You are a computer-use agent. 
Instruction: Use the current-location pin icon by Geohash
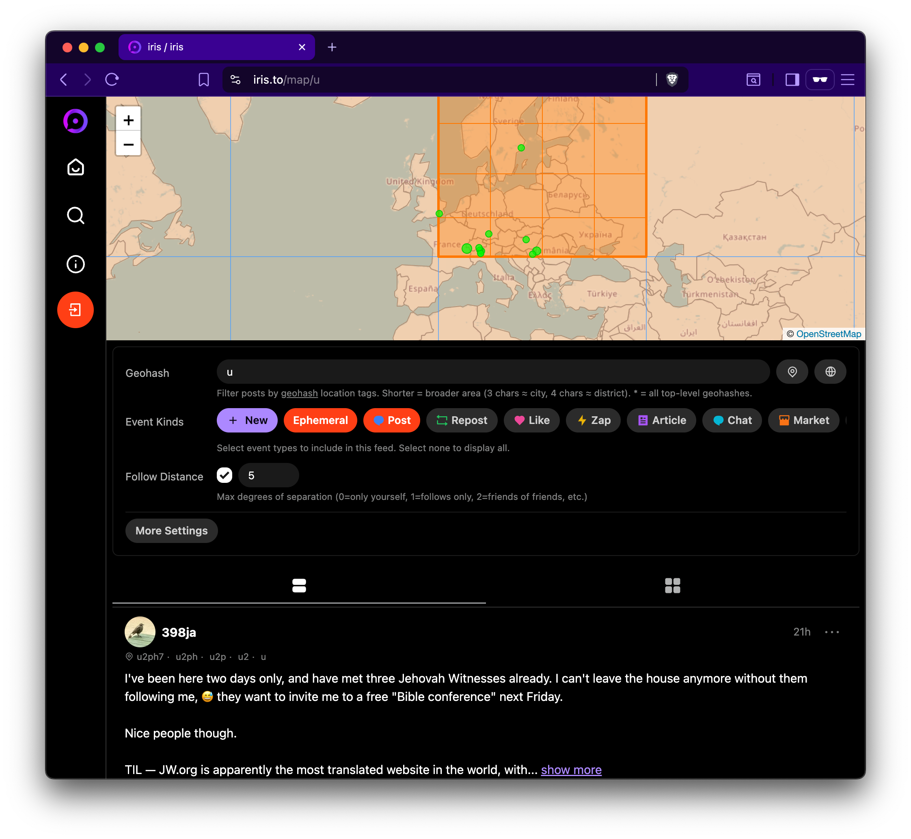(792, 372)
